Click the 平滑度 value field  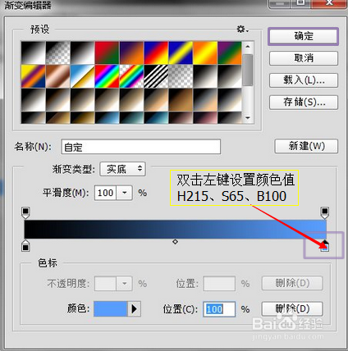(105, 193)
